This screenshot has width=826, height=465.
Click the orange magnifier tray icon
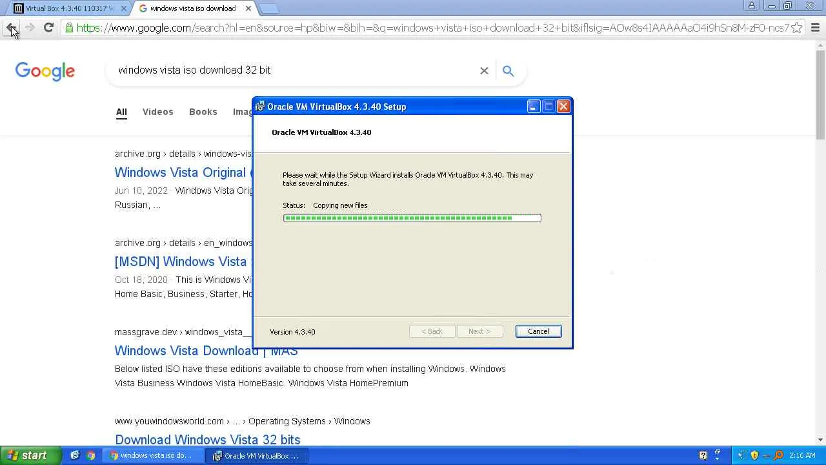point(779,455)
